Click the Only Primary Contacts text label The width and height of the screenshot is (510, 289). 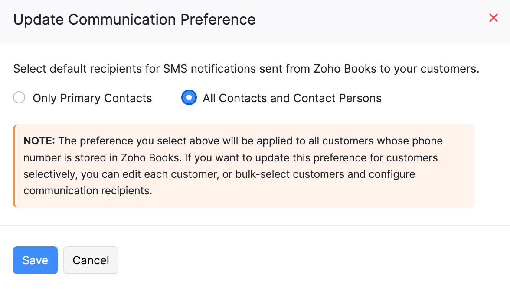(x=92, y=98)
